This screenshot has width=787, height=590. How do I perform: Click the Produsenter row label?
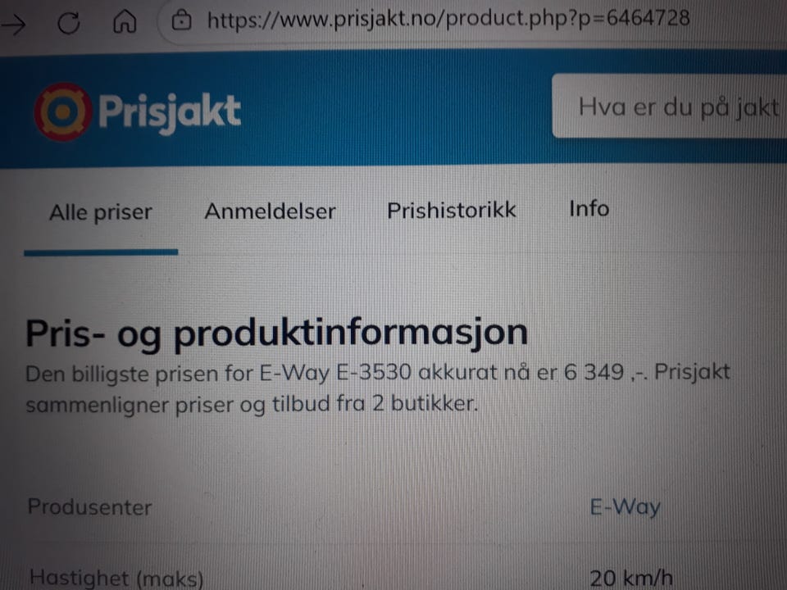[x=90, y=506]
